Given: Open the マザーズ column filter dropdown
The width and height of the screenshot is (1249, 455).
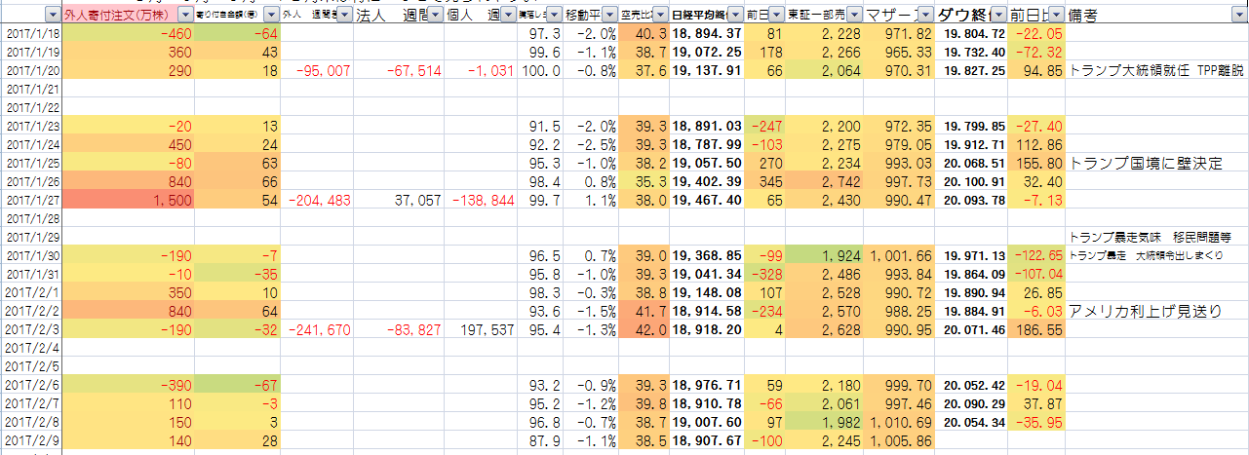Looking at the screenshot, I should tap(924, 16).
